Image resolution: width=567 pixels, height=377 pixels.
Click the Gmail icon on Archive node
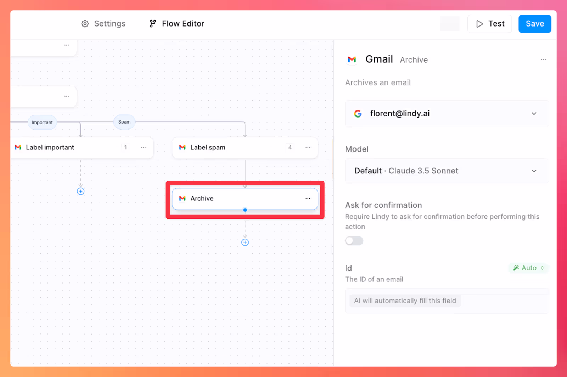tap(183, 198)
